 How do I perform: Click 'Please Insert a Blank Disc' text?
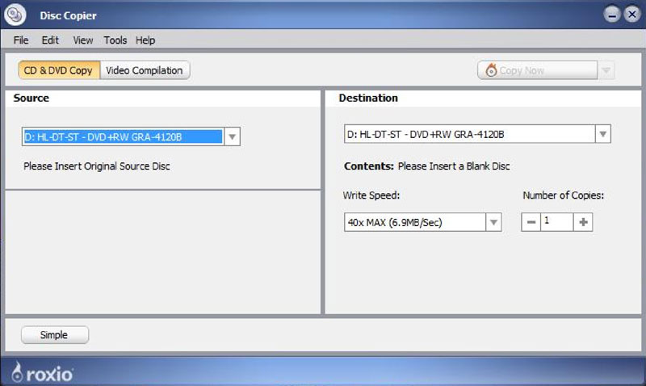454,166
